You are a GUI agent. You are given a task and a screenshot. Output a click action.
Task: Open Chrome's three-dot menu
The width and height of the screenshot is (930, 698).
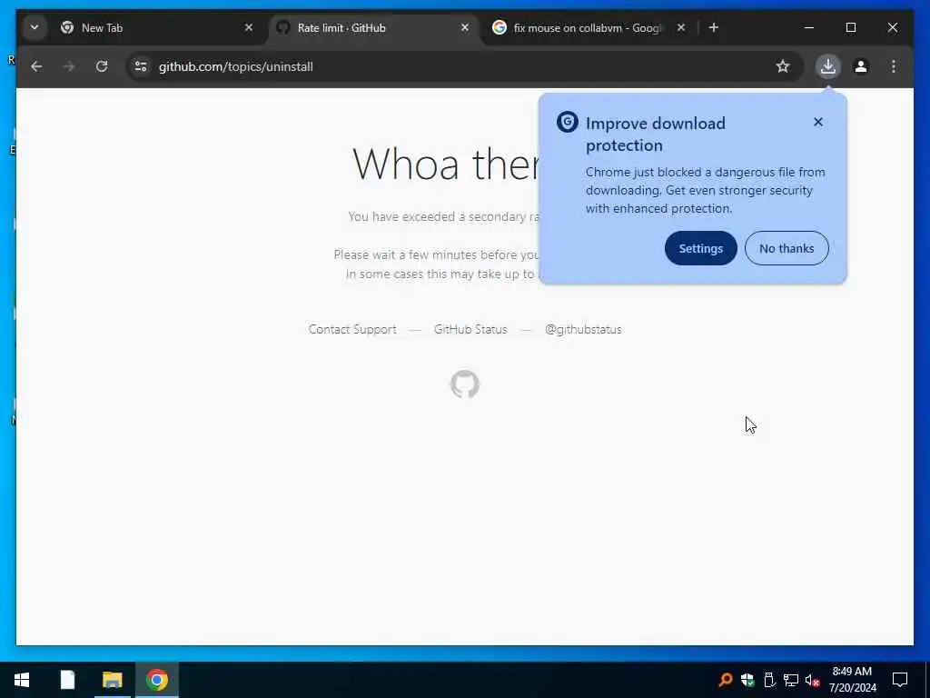click(x=894, y=66)
